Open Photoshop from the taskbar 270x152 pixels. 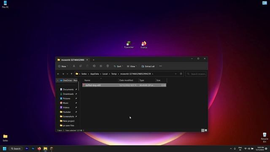33,149
